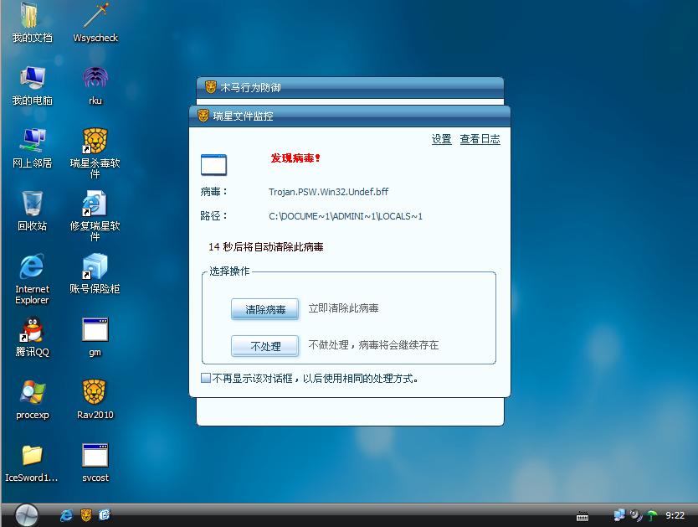
Task: Select the 腾讯QQ desktop icon
Action: pos(32,337)
